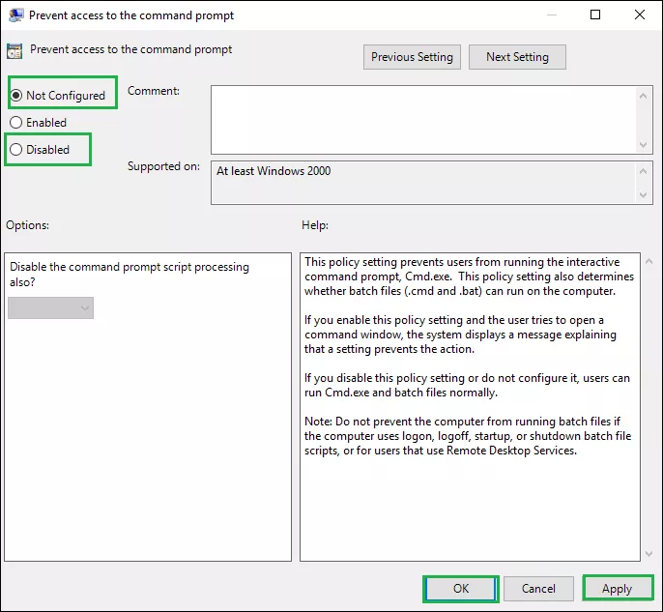Screen dimensions: 663x612
Task: Confirm with the OK button
Action: point(460,589)
